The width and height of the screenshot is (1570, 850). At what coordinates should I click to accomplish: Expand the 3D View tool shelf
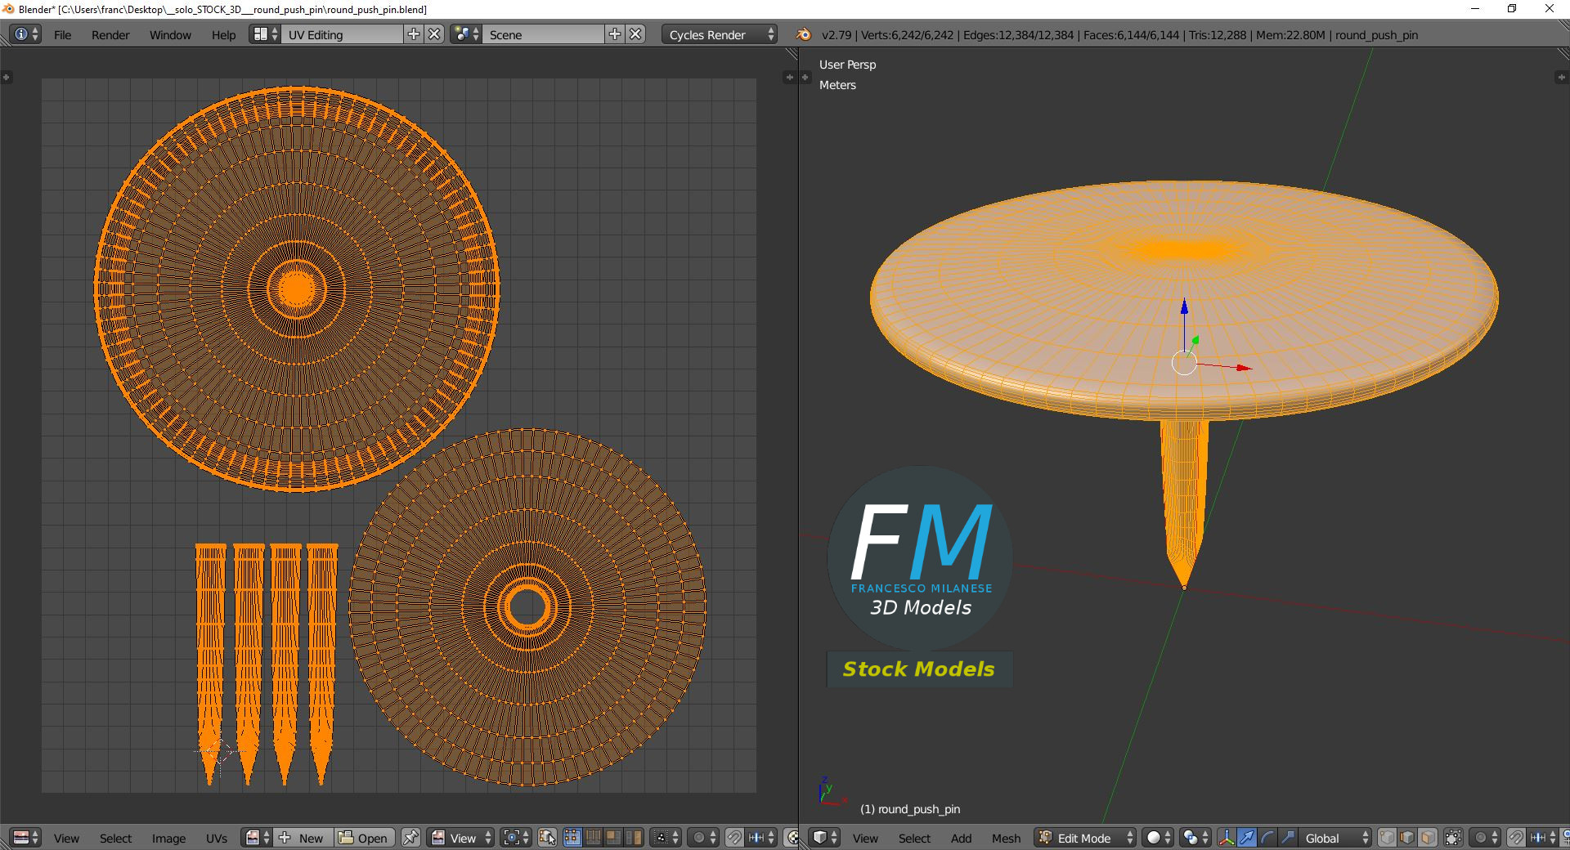click(x=805, y=77)
